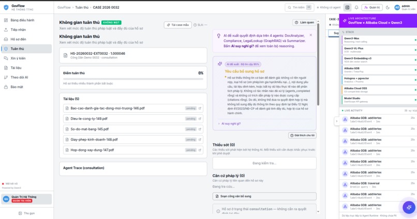Click Alibaba GDB stack item
This screenshot has height=219, width=417.
coord(379,70)
